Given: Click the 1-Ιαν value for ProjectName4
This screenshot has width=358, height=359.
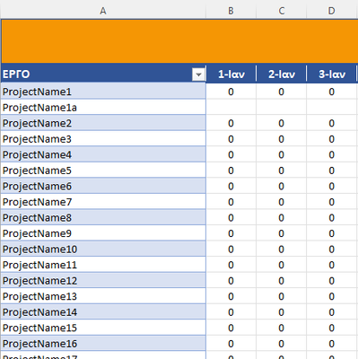Looking at the screenshot, I should pyautogui.click(x=231, y=154).
